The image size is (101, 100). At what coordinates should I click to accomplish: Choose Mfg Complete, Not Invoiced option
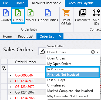pos(73,96)
